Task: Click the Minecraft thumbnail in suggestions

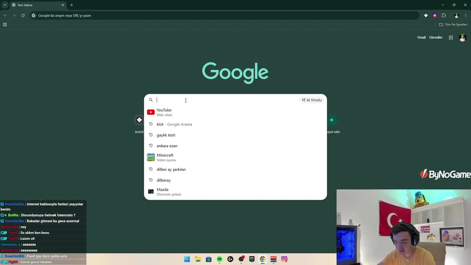Action: pos(151,158)
